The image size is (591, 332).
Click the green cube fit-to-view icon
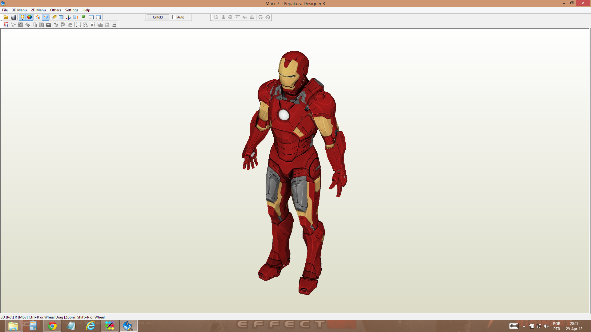coord(82,17)
